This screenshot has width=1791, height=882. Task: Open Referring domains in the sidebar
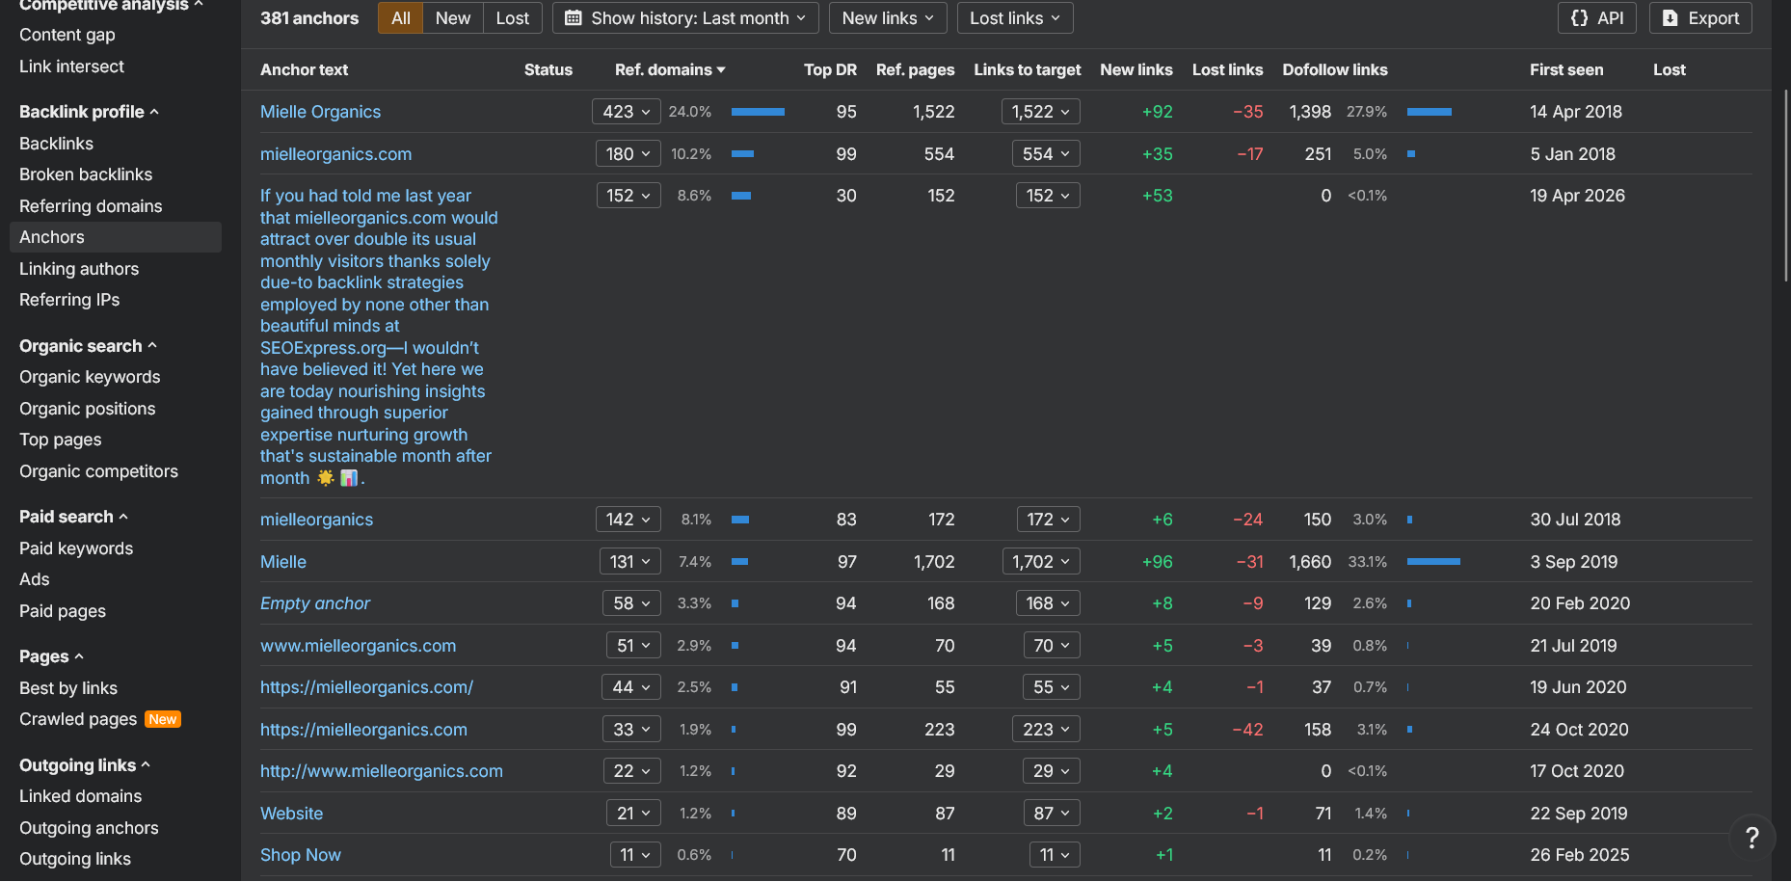91,206
